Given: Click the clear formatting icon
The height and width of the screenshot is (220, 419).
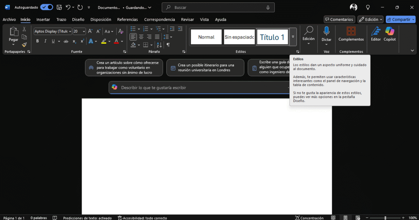Looking at the screenshot, I should point(121,31).
